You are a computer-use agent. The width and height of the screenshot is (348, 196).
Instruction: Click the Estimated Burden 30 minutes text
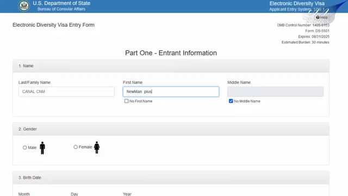point(306,42)
